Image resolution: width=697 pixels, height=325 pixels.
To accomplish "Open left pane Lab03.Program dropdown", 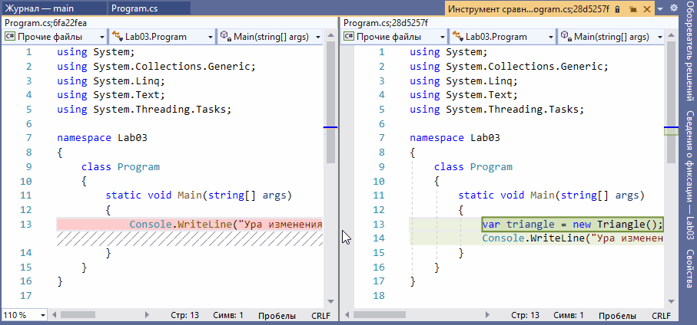I will pos(162,37).
